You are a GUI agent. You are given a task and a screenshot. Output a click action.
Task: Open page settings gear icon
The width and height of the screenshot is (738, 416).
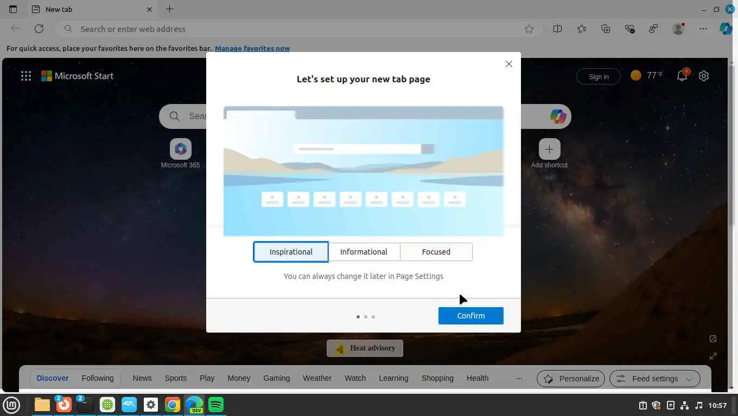tap(704, 76)
